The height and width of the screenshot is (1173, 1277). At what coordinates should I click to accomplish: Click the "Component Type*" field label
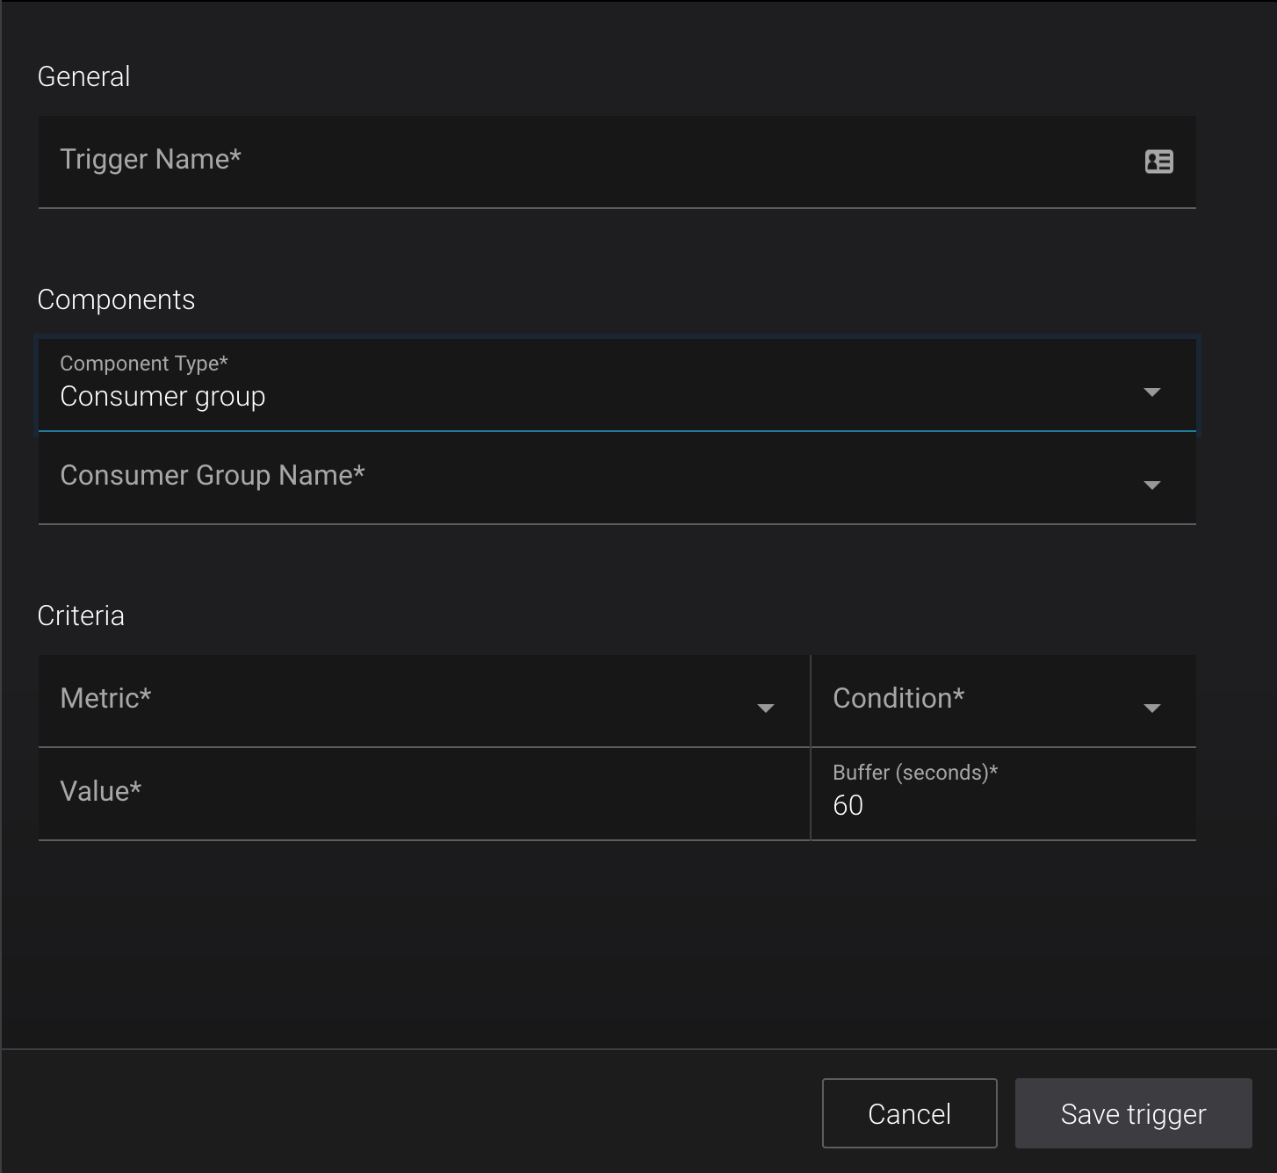[144, 363]
